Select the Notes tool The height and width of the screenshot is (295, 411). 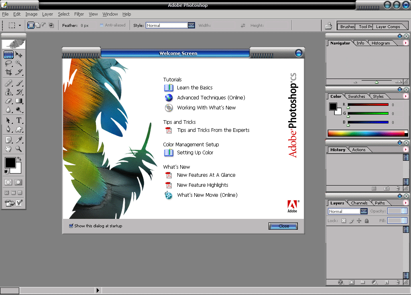coord(8,140)
